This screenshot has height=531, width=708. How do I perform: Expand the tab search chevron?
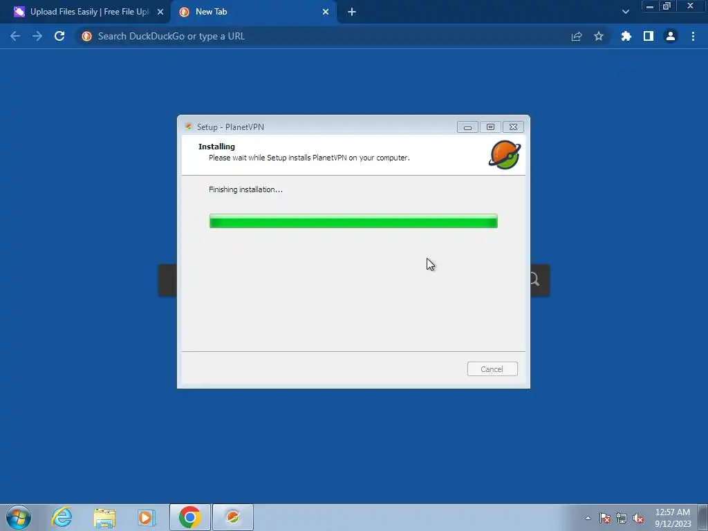tap(625, 12)
